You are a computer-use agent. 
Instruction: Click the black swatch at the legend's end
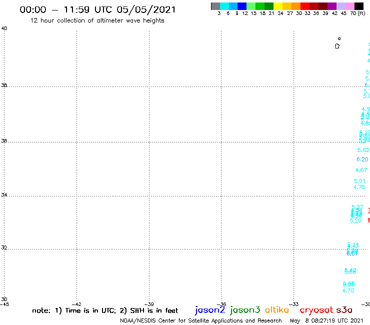[x=359, y=6]
